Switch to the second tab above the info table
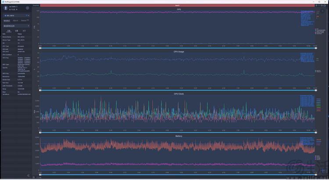Viewport: 329px width, 180px height. pos(16,31)
